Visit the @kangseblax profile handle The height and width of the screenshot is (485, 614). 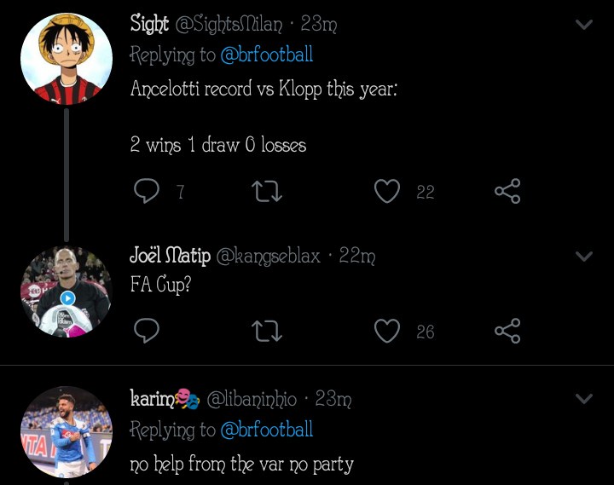(x=269, y=256)
